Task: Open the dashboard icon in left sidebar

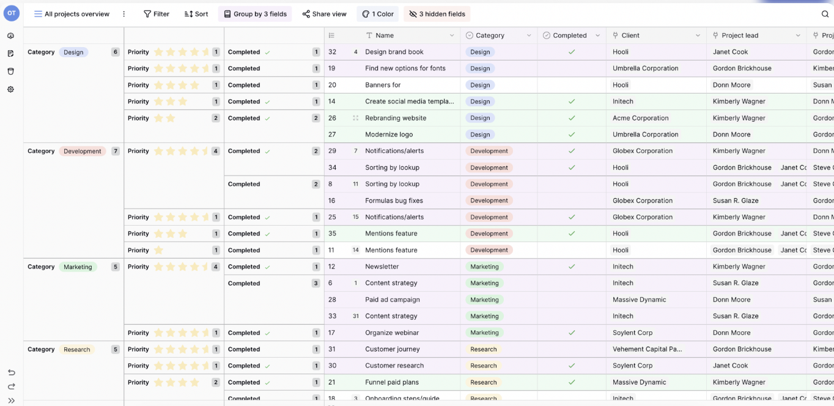Action: coord(11,36)
